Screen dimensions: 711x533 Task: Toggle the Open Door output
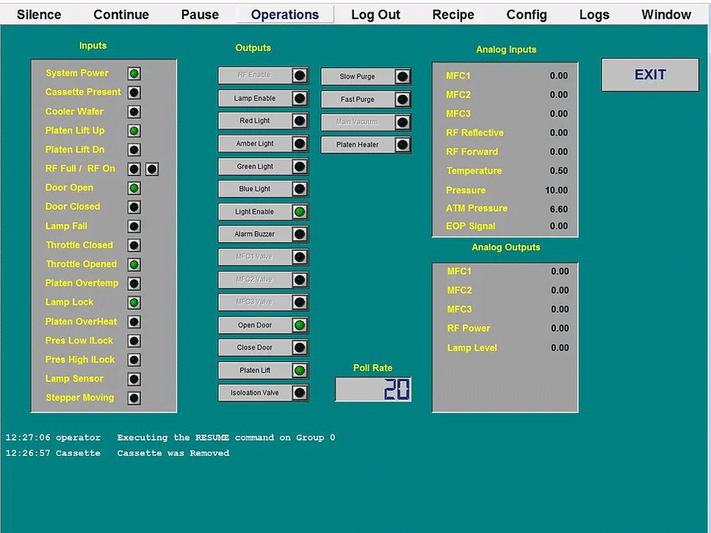263,325
